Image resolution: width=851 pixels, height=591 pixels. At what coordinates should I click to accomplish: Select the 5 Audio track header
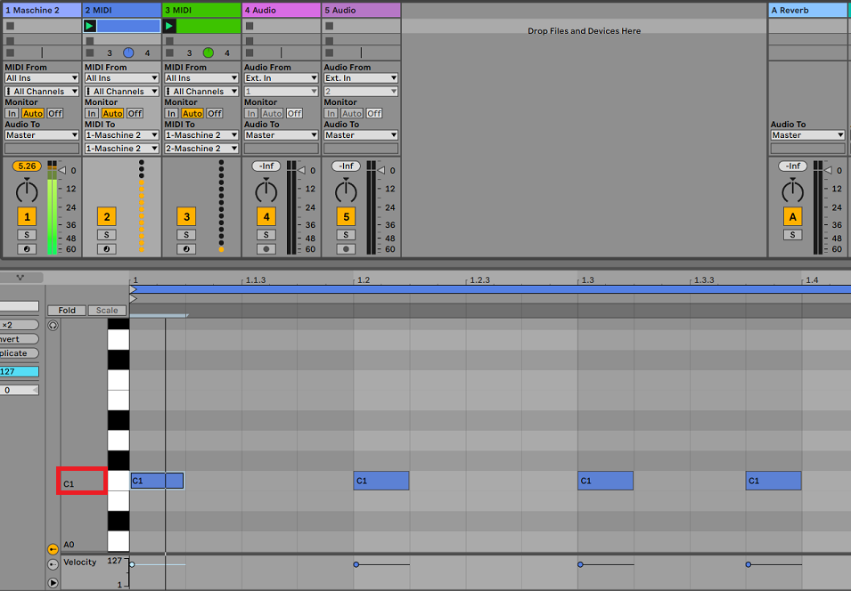click(361, 10)
